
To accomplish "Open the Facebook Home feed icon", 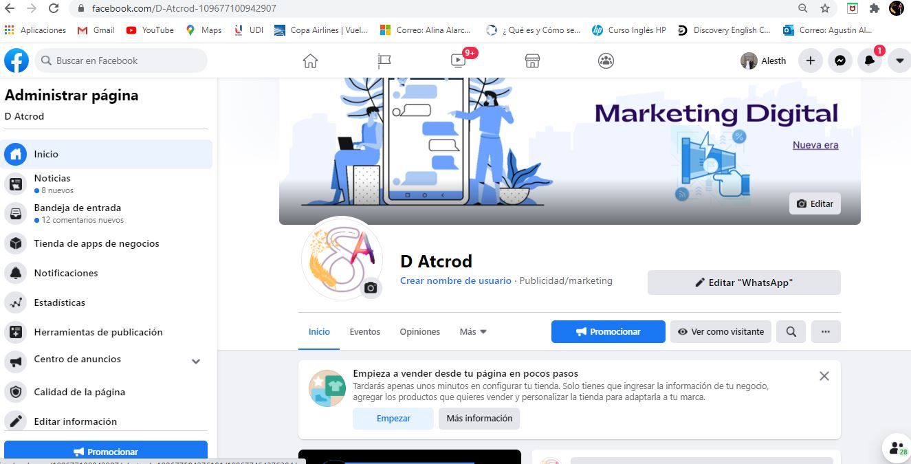I will pos(310,60).
